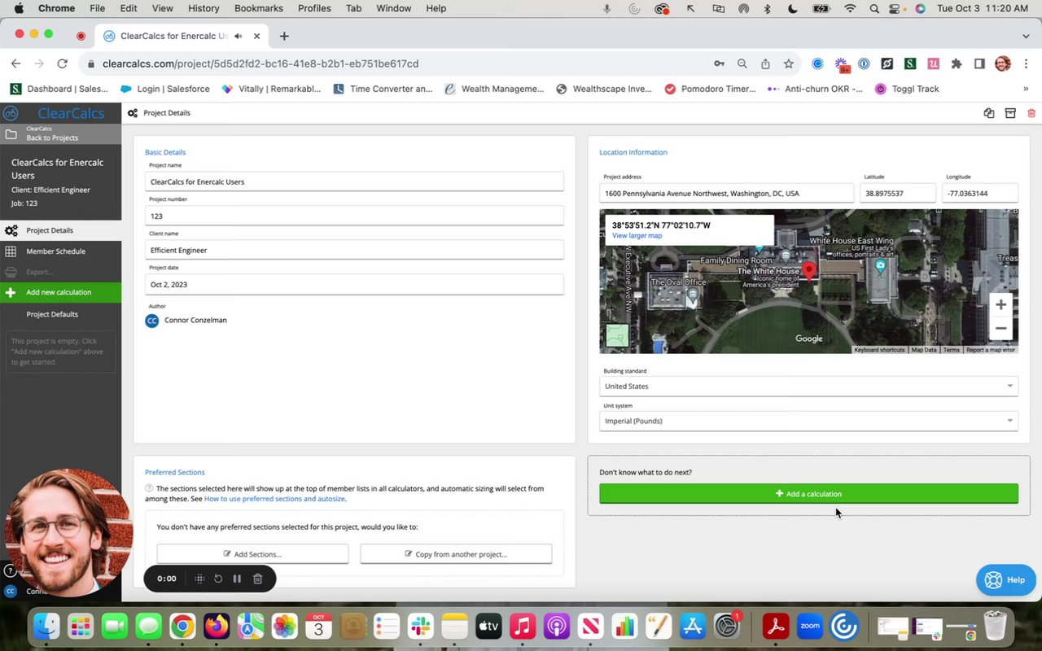
Task: Click Copy from another project... button
Action: [x=456, y=554]
